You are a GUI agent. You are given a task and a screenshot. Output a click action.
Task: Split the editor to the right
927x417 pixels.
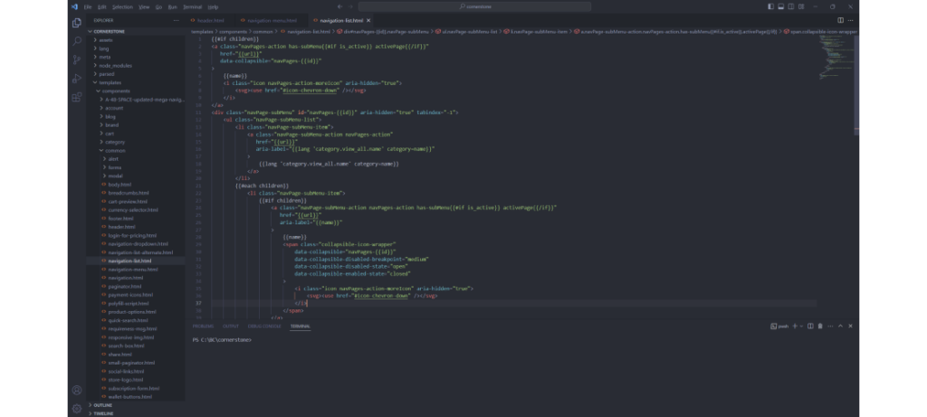[x=840, y=20]
